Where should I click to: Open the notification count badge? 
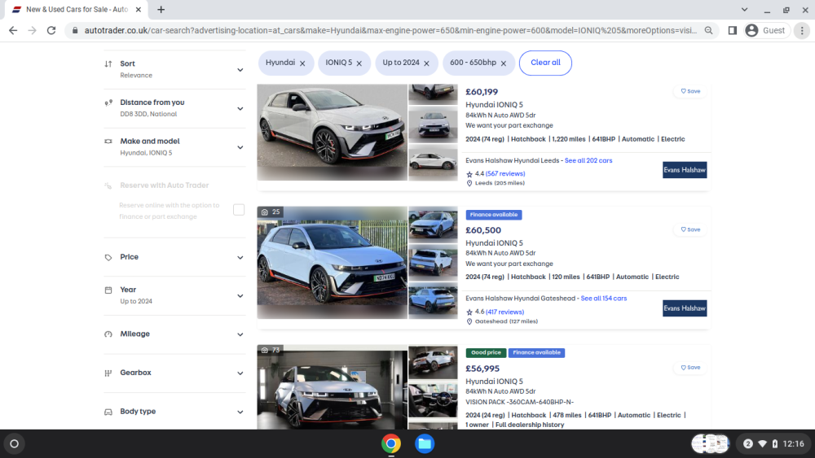pyautogui.click(x=748, y=444)
